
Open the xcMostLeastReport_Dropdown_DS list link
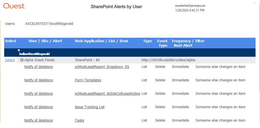102,67
